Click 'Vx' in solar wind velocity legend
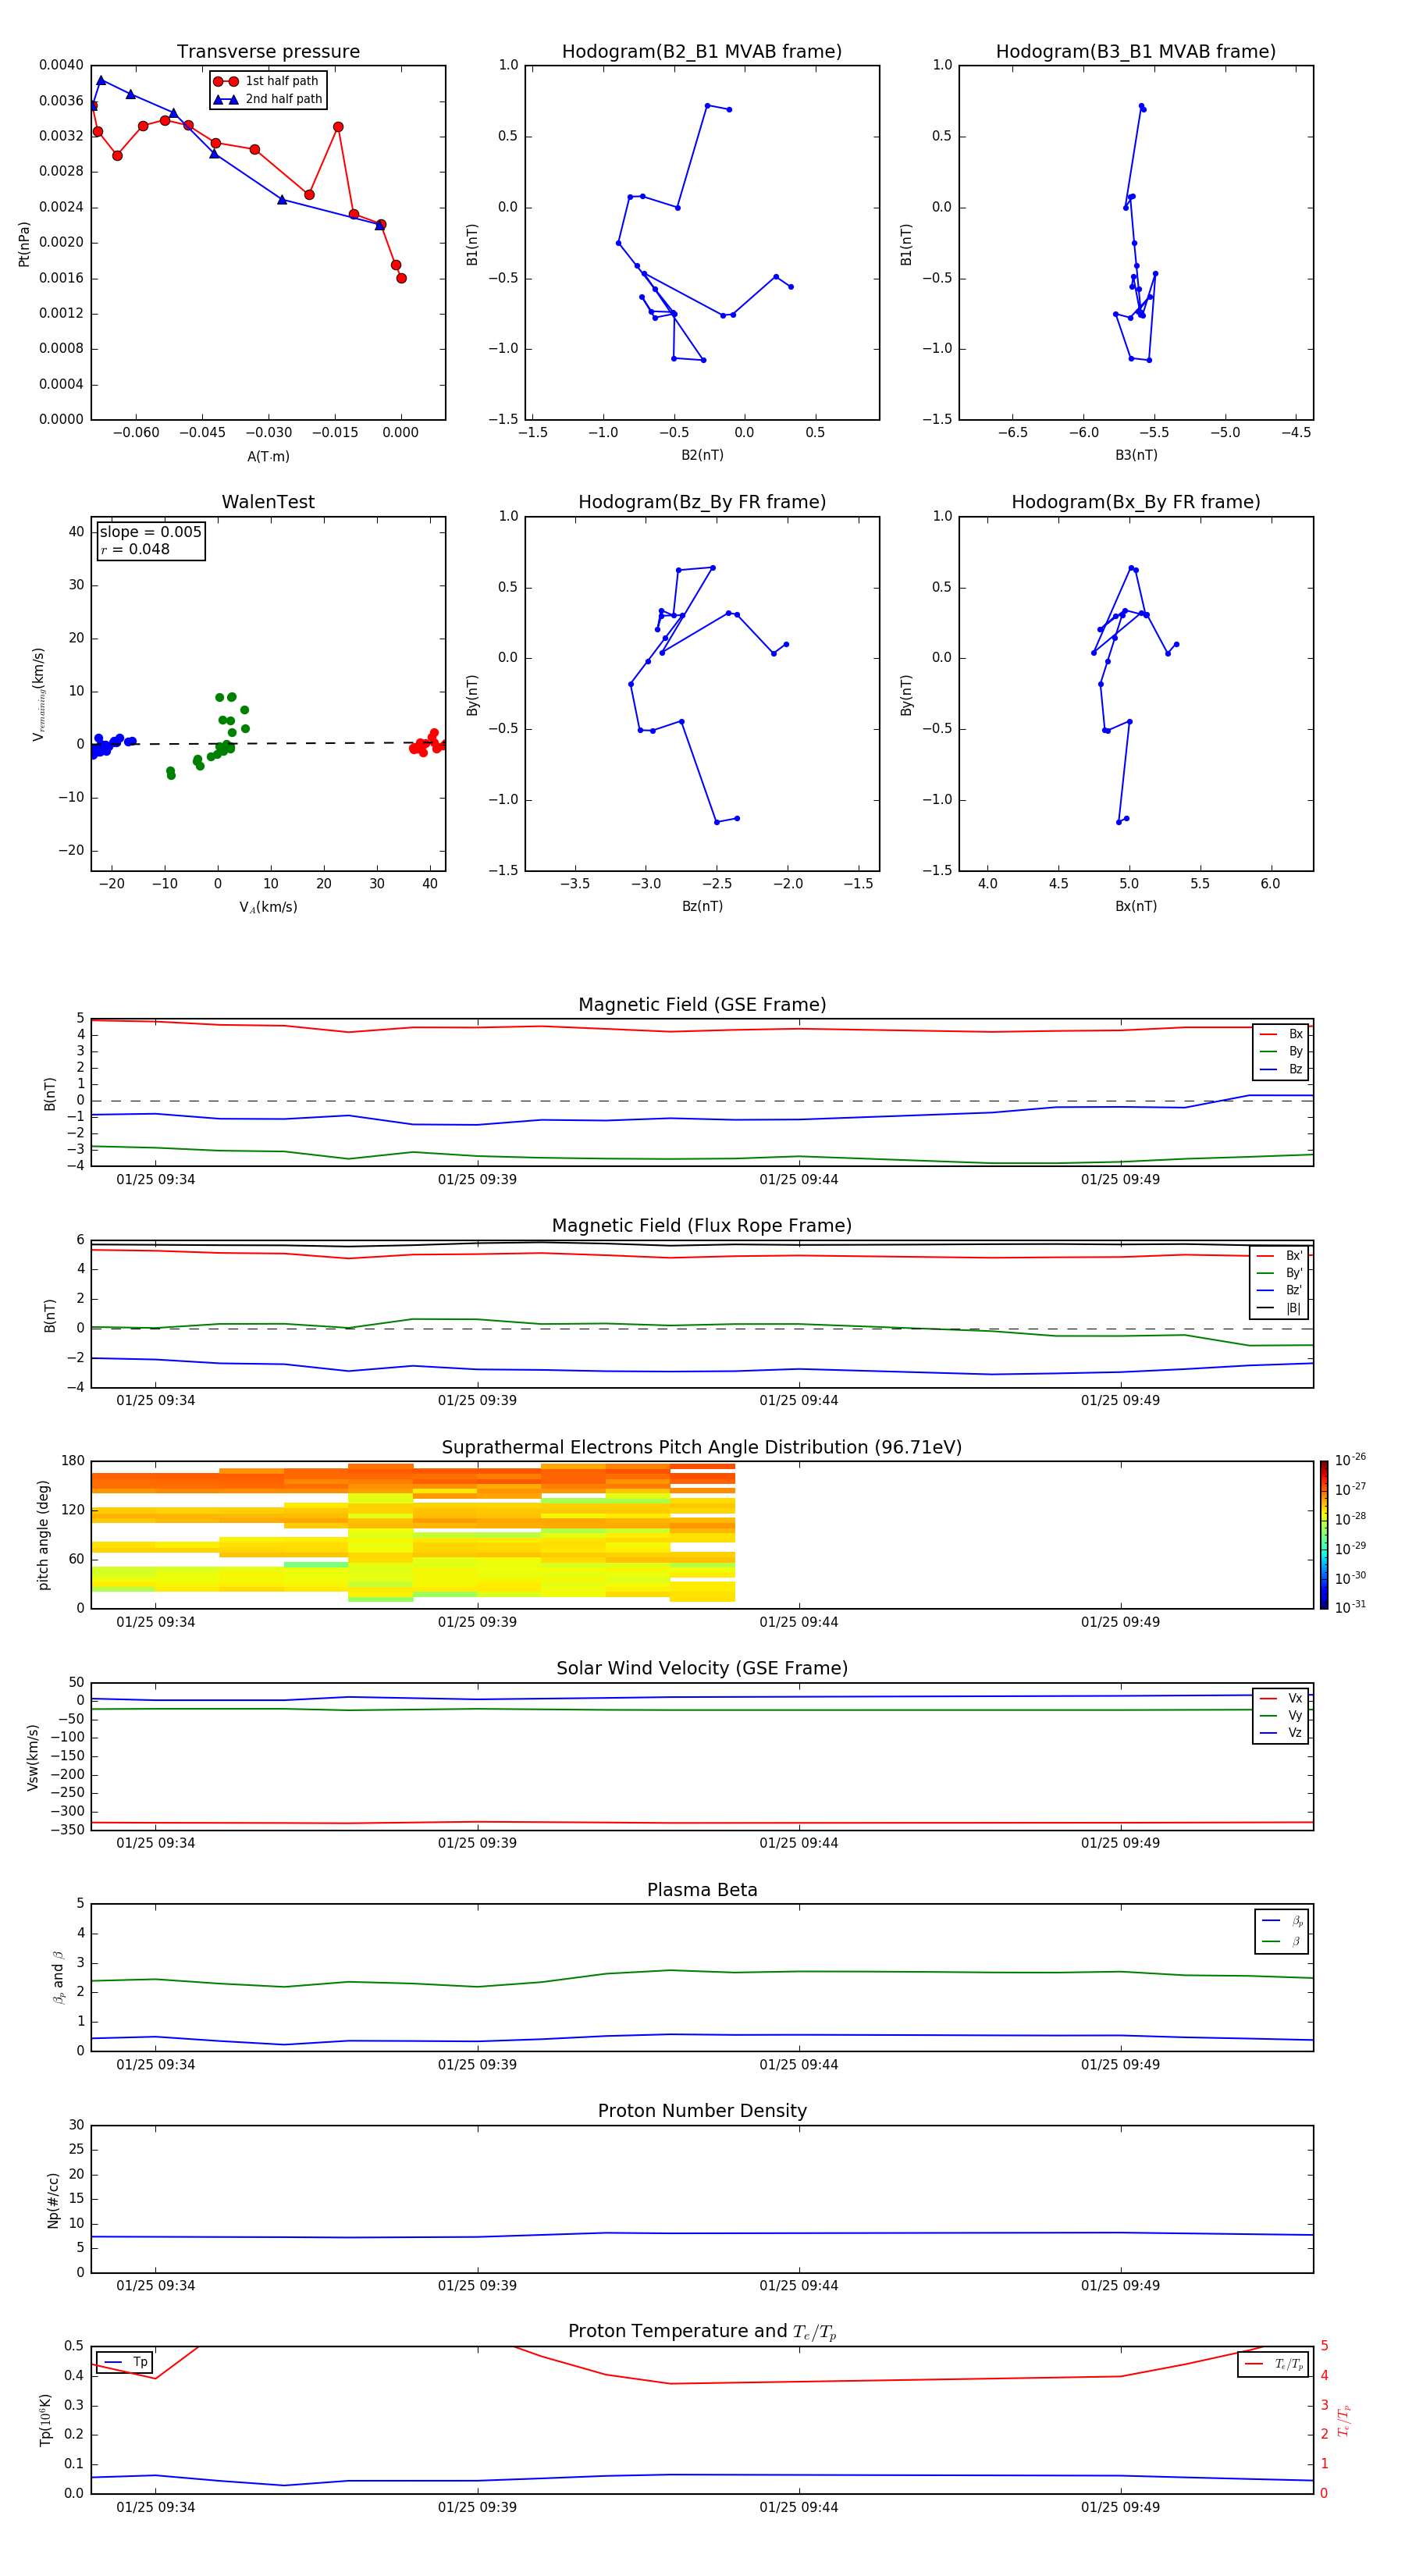 1281,1698
